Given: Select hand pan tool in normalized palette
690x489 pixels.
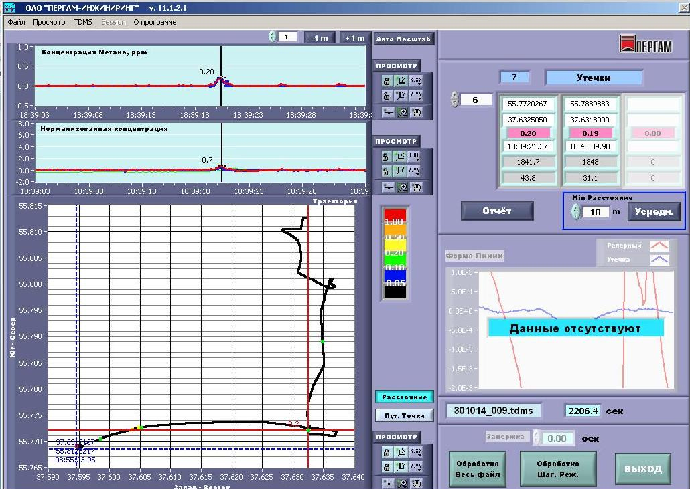Looking at the screenshot, I should (416, 187).
